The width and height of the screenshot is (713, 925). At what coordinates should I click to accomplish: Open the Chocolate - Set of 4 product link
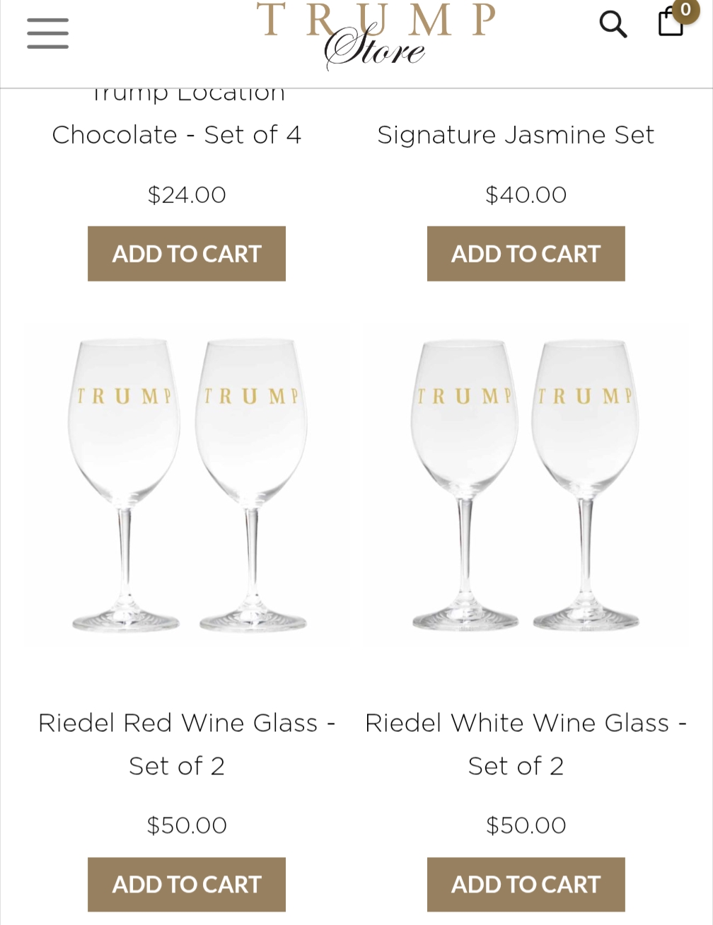pyautogui.click(x=177, y=135)
